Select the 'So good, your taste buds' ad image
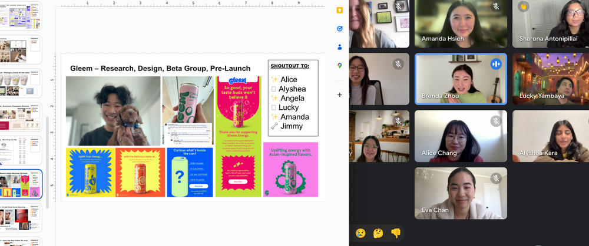 pos(238,137)
